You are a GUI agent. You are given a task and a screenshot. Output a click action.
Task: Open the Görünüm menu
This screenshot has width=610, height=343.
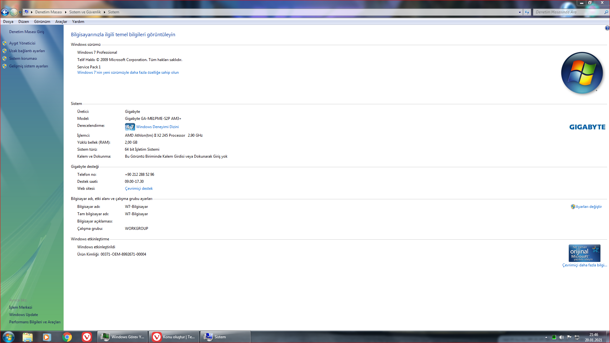click(x=42, y=22)
